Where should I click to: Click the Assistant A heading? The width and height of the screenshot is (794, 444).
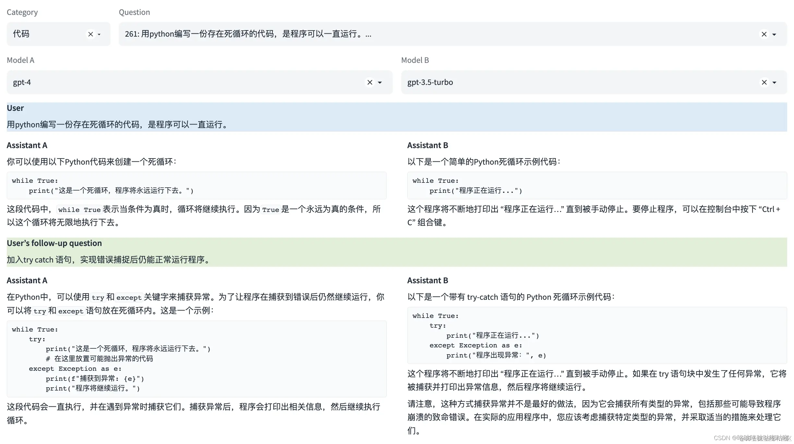coord(27,145)
